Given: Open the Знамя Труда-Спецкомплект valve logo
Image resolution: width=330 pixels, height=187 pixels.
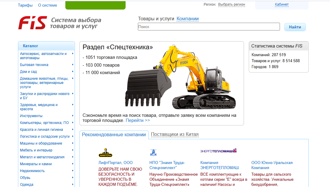Looking at the screenshot, I should 153,153.
